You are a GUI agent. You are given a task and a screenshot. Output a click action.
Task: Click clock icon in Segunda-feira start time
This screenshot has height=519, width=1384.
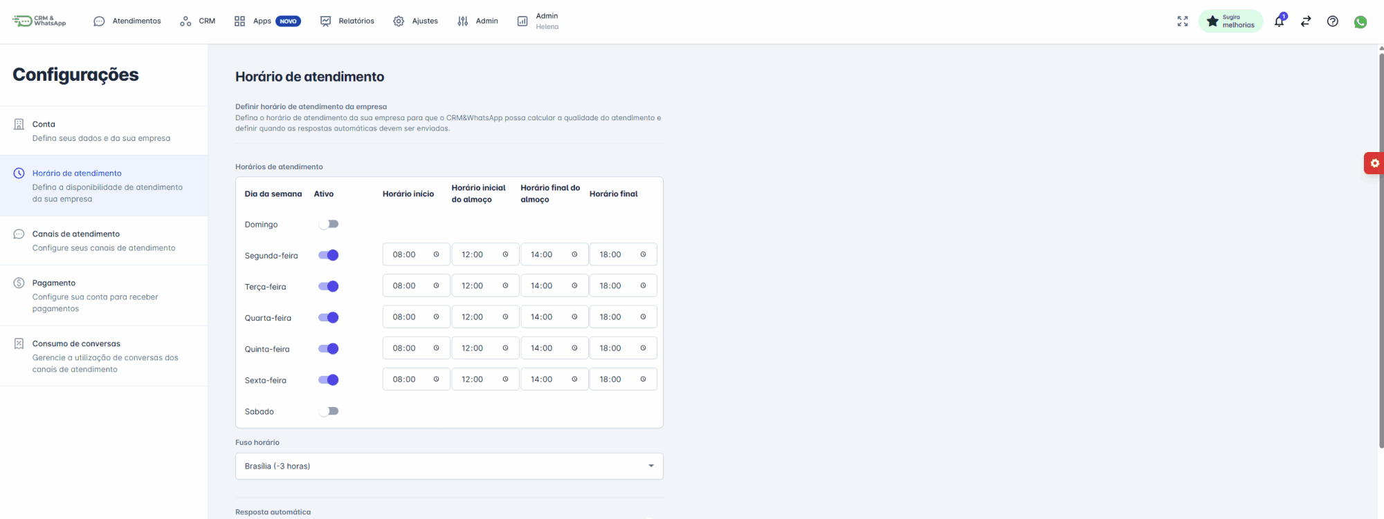click(x=436, y=254)
